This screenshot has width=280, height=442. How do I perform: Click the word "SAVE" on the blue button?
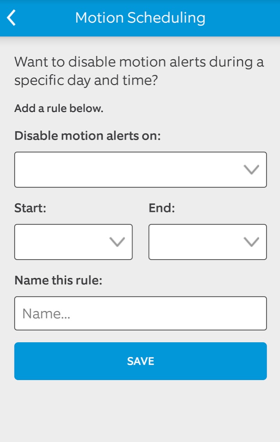tap(140, 361)
